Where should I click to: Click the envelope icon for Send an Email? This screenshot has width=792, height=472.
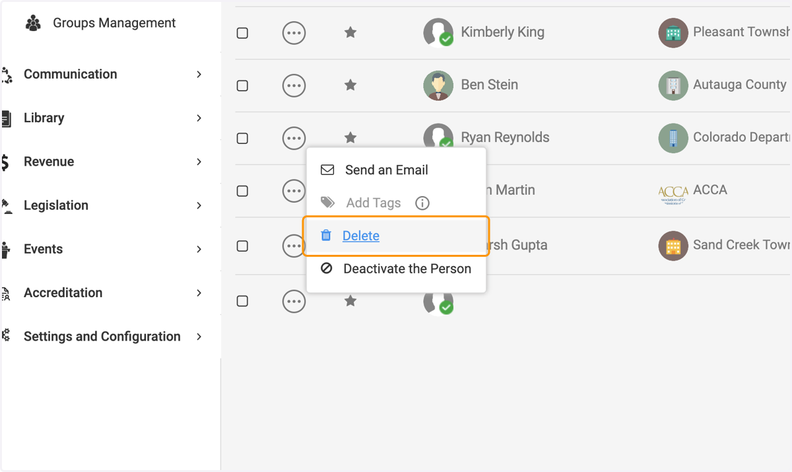click(x=327, y=170)
